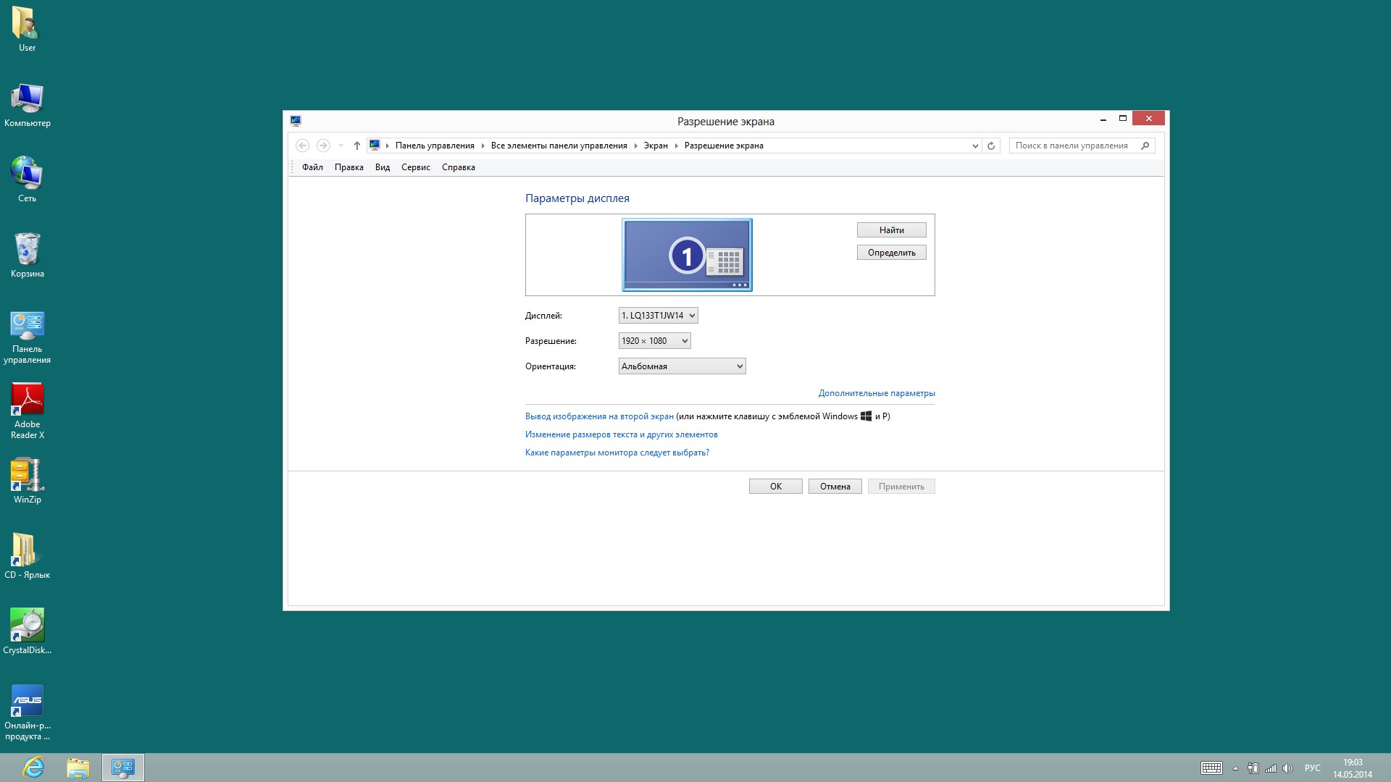Open the Recycle Bin (Корзина) icon

click(x=28, y=250)
